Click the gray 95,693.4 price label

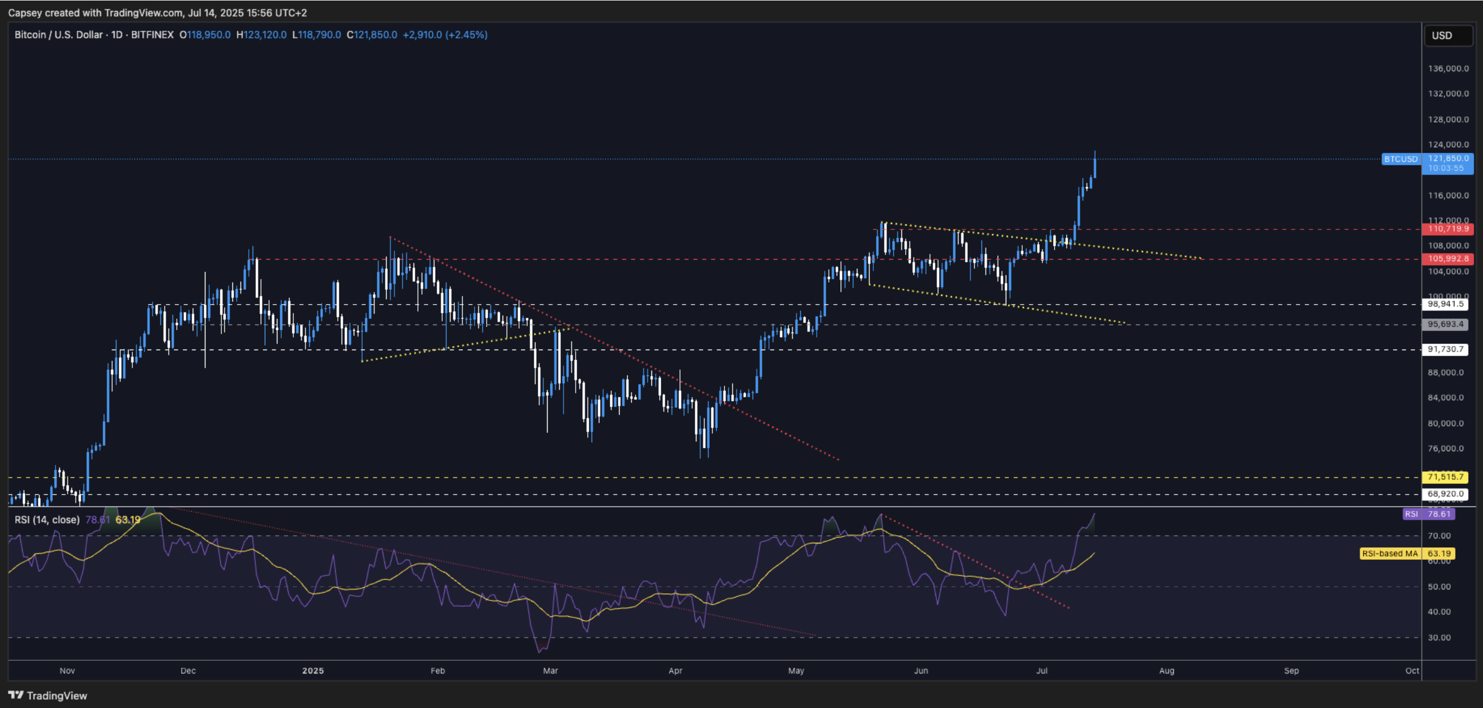[1445, 324]
